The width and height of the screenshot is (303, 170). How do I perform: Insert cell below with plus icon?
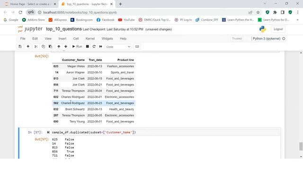[x=28, y=47]
